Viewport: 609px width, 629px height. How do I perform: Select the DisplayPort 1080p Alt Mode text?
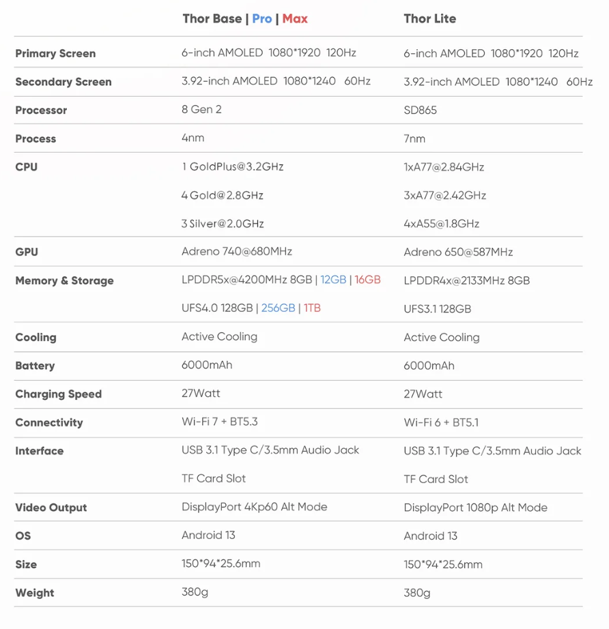point(476,508)
